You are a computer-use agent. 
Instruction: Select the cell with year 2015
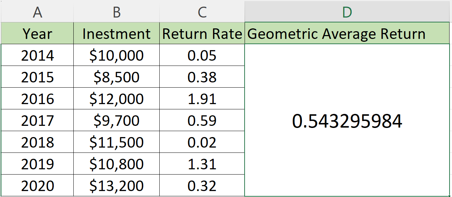[x=37, y=77]
